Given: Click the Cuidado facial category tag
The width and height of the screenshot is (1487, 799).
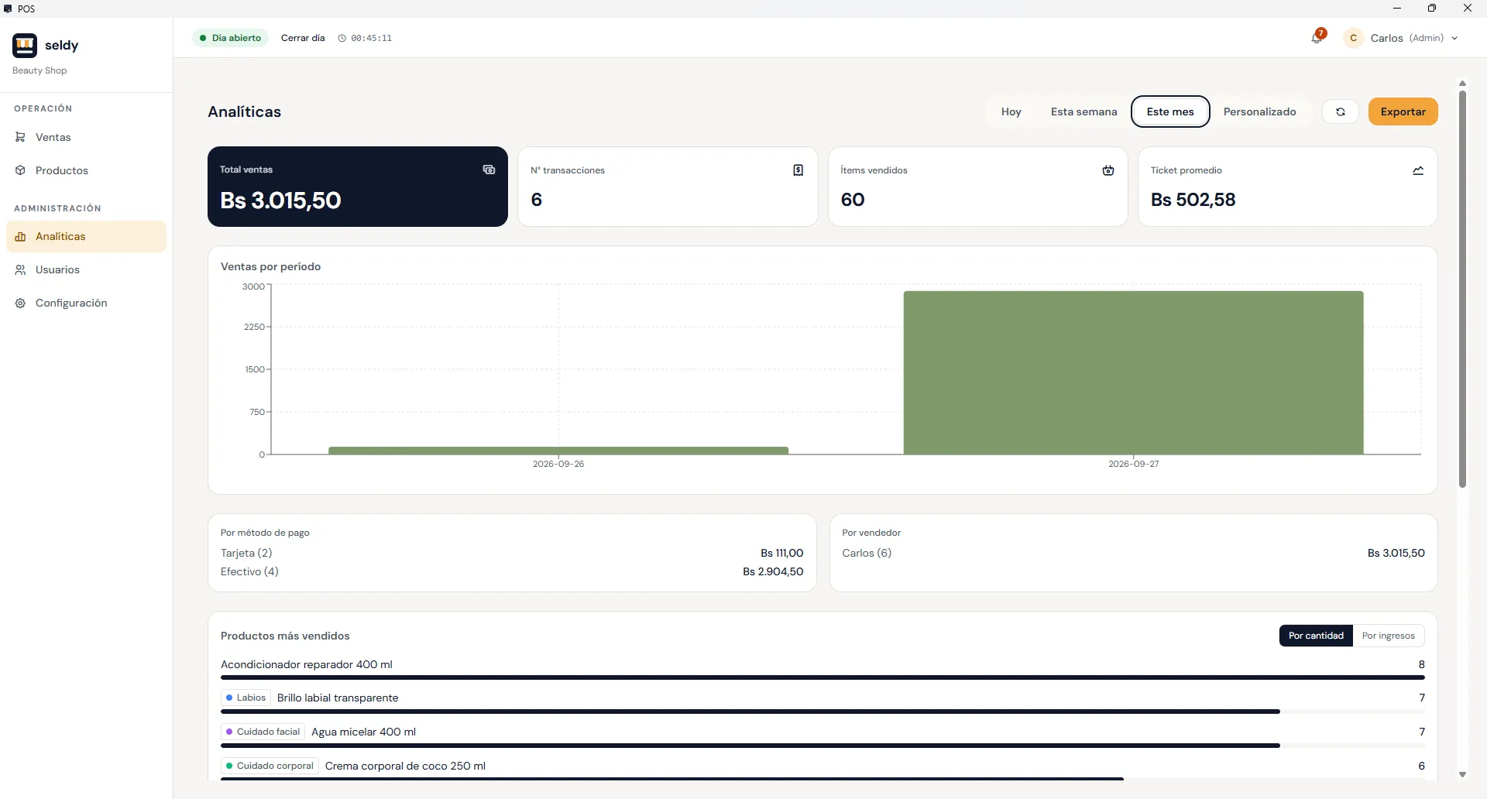Looking at the screenshot, I should click(263, 732).
